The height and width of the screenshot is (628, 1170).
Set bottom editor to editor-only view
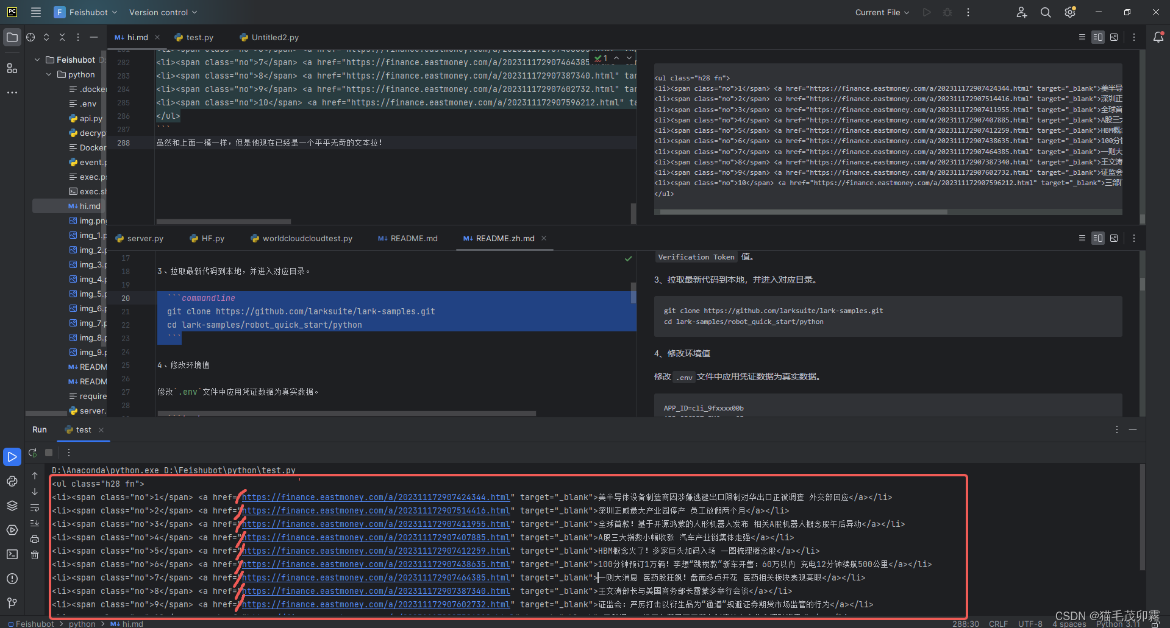pos(1082,238)
